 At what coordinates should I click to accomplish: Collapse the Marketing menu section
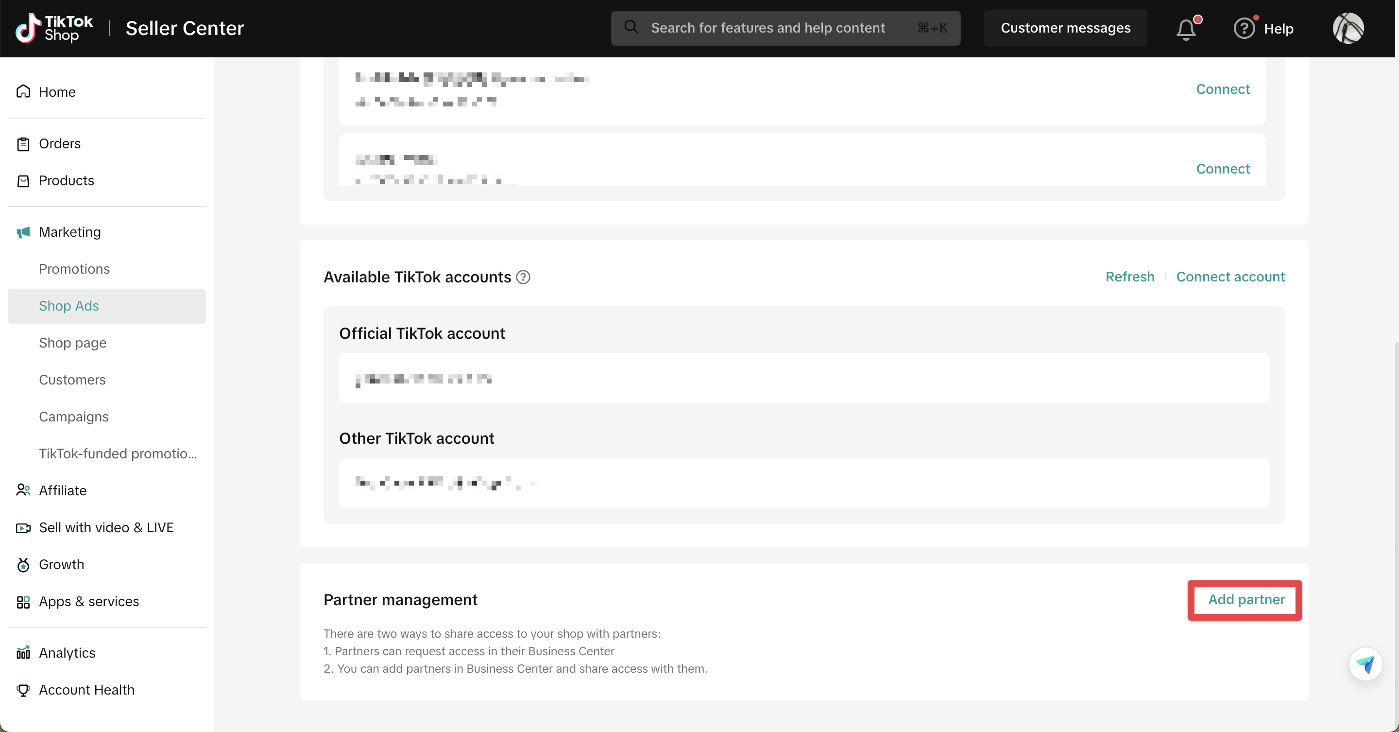coord(69,232)
